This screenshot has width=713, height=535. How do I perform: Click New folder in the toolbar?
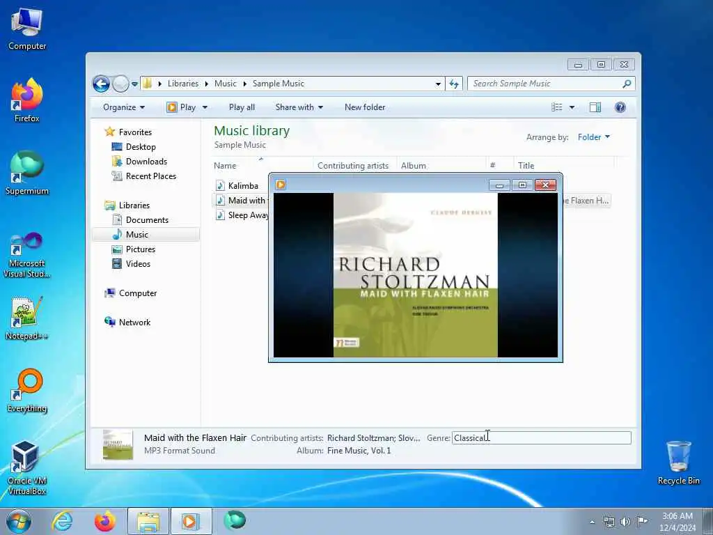(x=365, y=107)
